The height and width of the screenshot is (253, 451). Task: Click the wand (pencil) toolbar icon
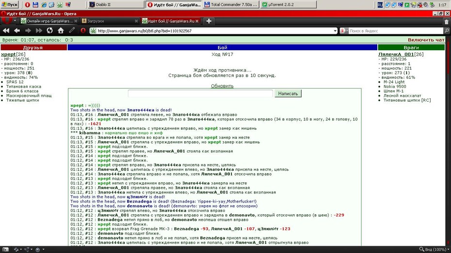click(x=72, y=30)
